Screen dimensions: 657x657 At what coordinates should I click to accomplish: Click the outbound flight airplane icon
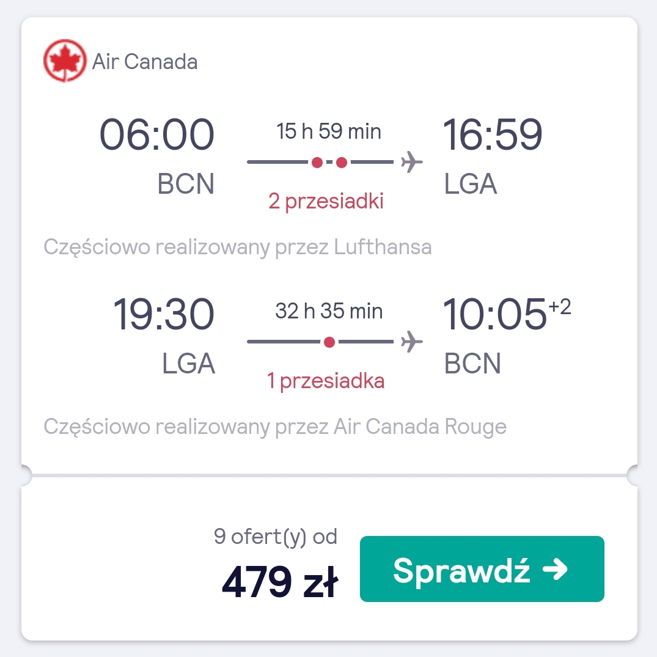click(411, 162)
